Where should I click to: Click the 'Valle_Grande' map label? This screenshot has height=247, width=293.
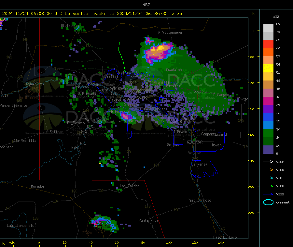[x=97, y=120]
